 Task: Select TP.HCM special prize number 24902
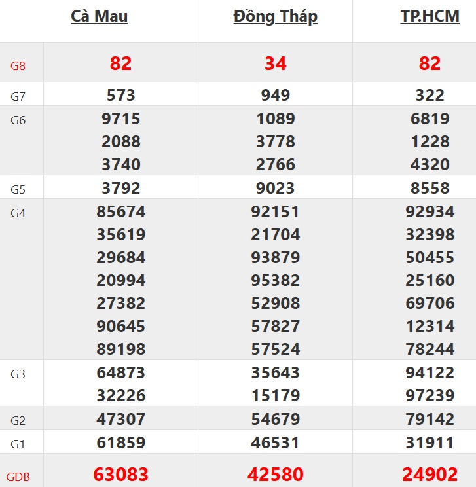click(x=430, y=474)
